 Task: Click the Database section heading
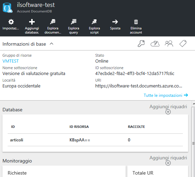coord(12,110)
